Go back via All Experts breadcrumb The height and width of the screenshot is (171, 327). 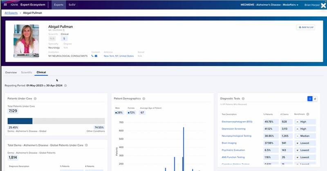11,13
